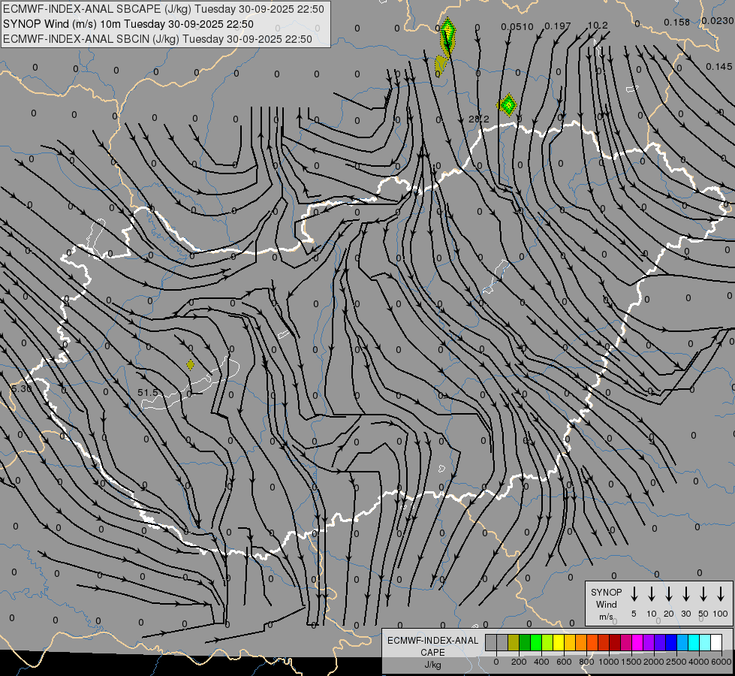
Task: Click the 10.2 value at the top of the map
Action: coord(598,26)
